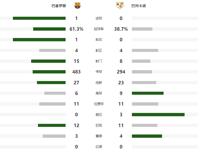Select the 射正 stat label
Image resolution: width=198 pixels, height=156 pixels.
[99, 50]
